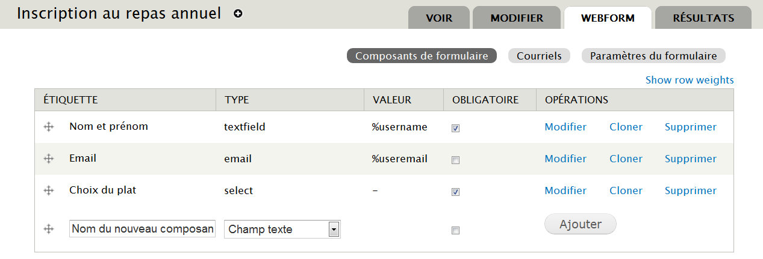Click drag handle for new component row
This screenshot has height=259, width=763.
(49, 229)
